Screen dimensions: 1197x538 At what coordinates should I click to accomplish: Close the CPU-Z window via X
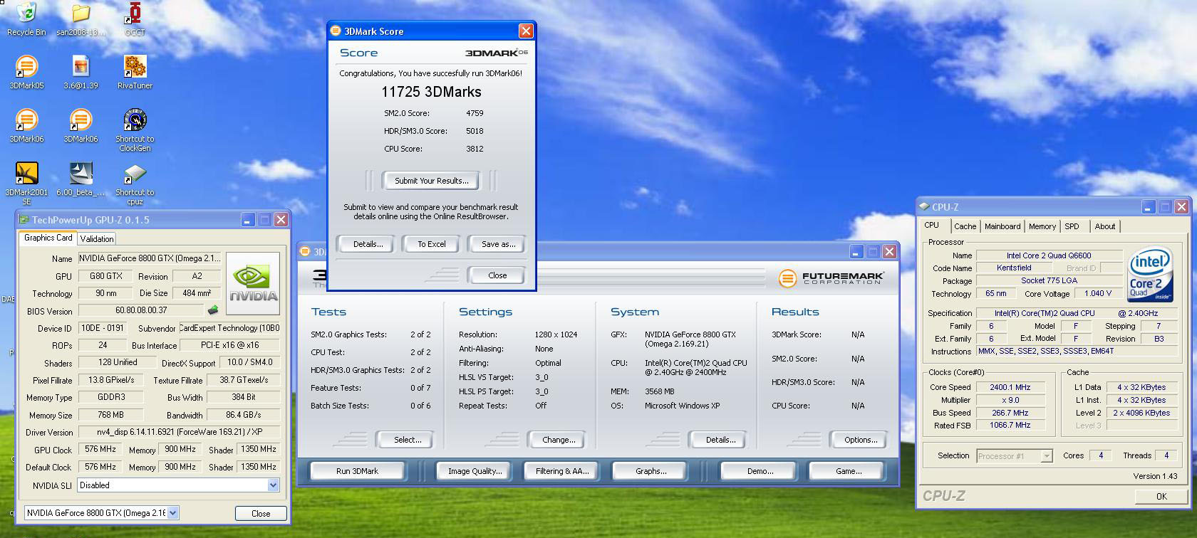click(1181, 207)
